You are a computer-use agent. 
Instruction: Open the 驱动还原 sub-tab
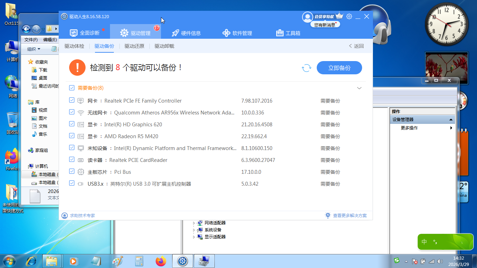coord(134,46)
